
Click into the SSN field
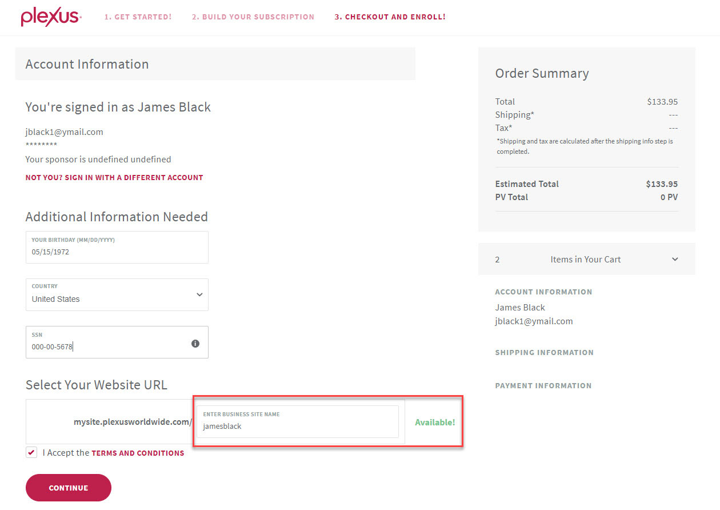click(117, 342)
